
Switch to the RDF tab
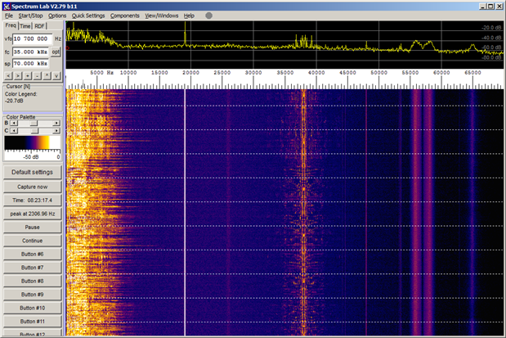(x=40, y=26)
